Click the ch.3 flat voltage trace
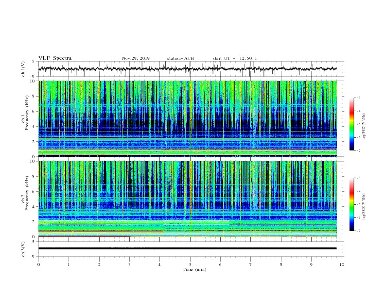This screenshot has width=385, height=297. click(188, 248)
